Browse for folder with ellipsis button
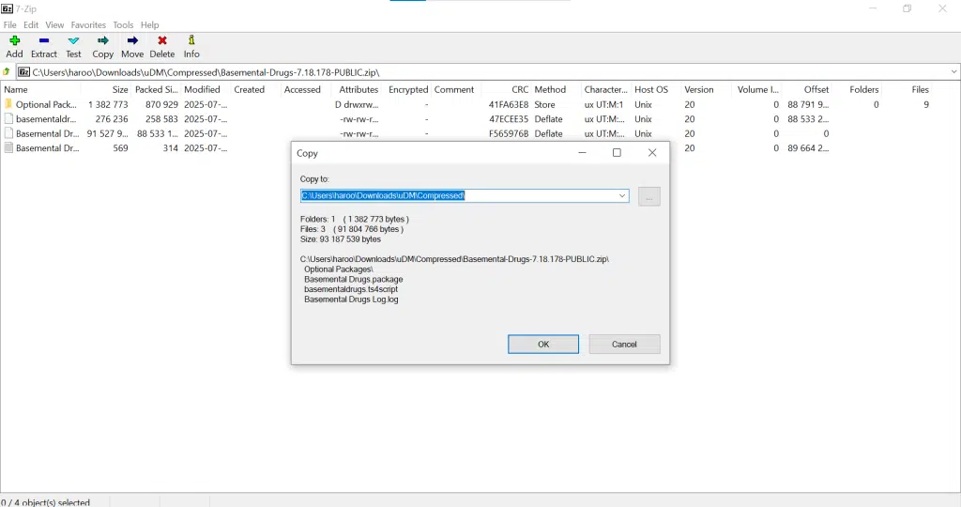 point(648,196)
